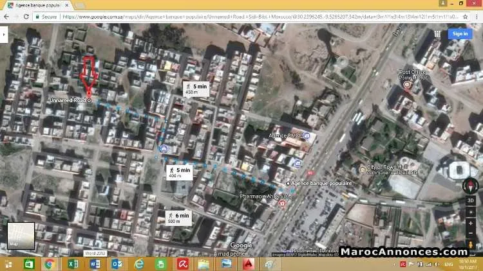Toggle 3D map view
The image size is (483, 271).
point(470,200)
